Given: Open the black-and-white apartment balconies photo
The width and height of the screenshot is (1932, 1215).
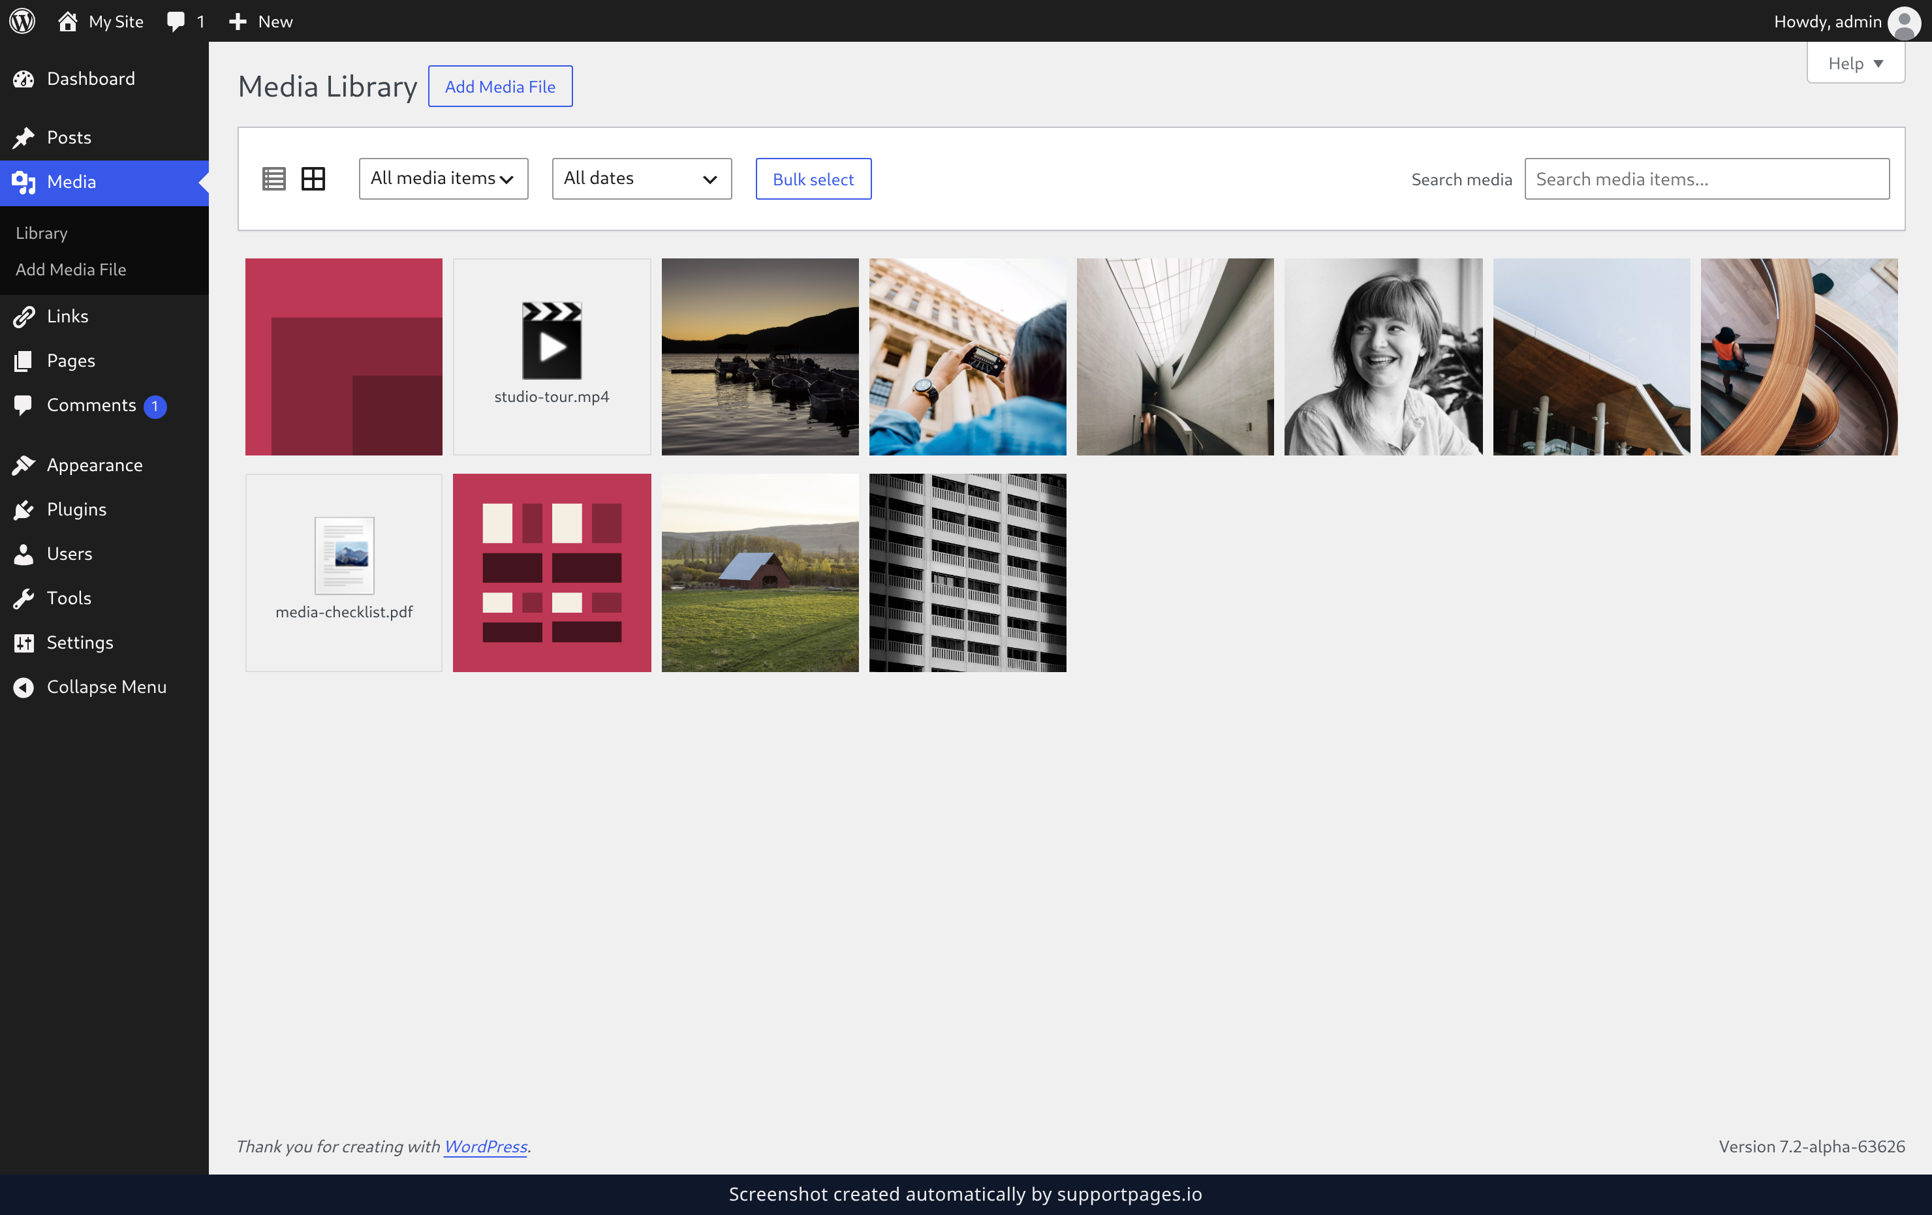Looking at the screenshot, I should tap(967, 573).
